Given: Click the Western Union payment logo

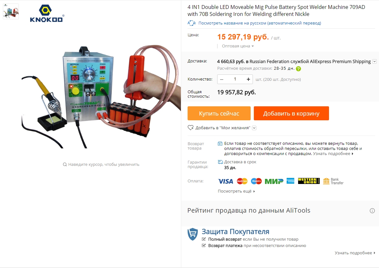Looking at the screenshot, I should tap(309, 181).
